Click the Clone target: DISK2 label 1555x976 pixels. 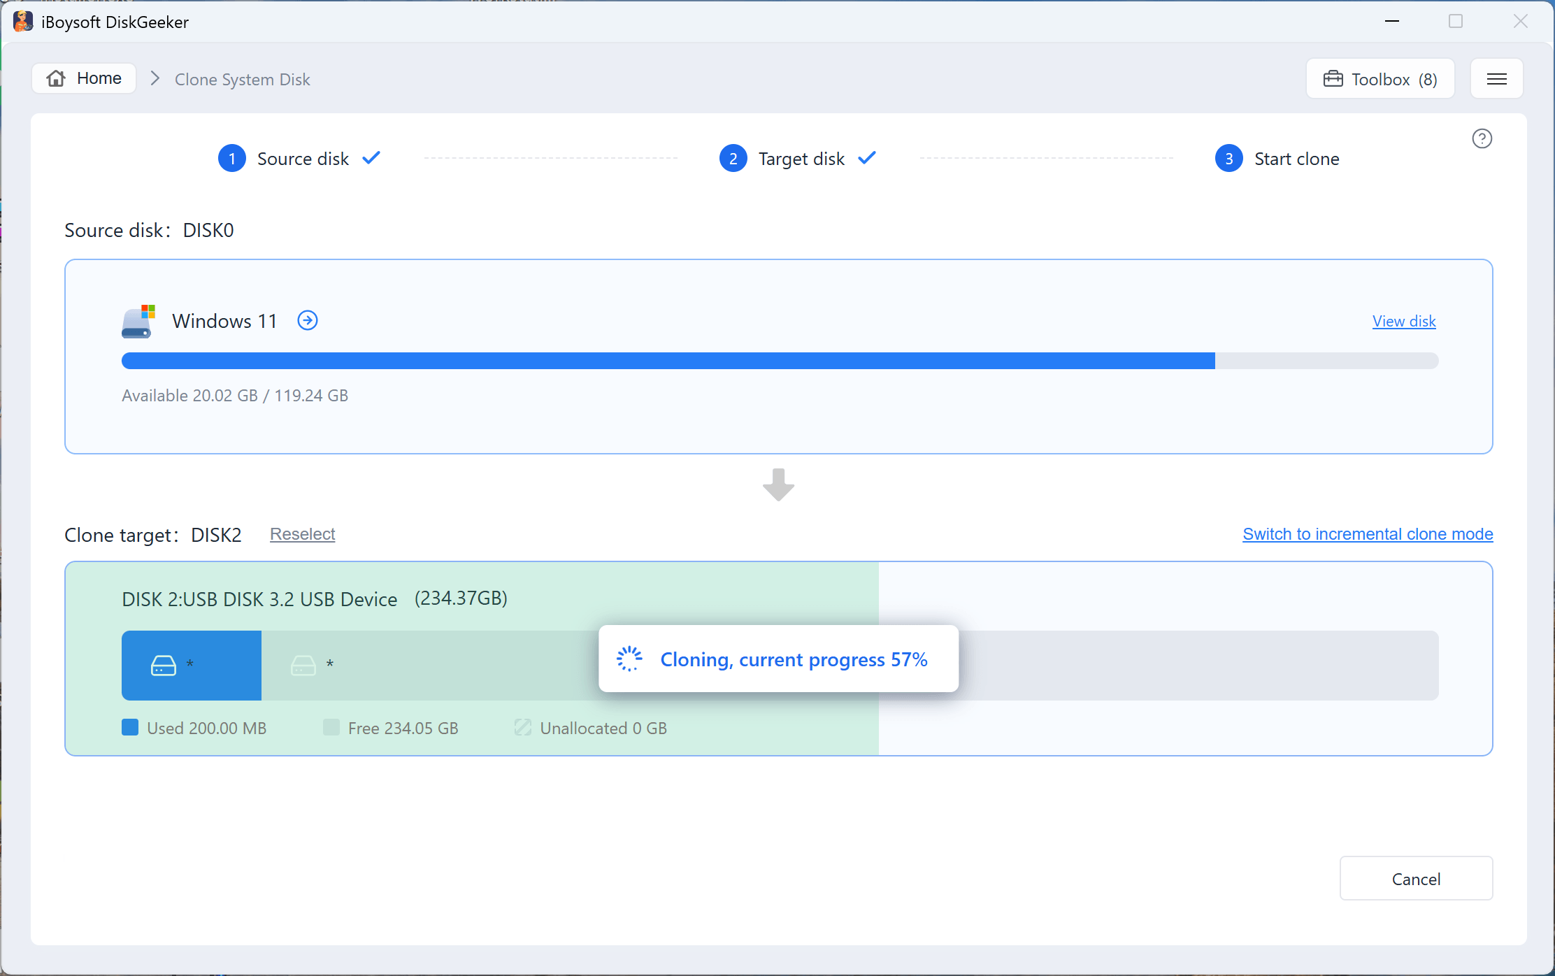[x=153, y=535]
